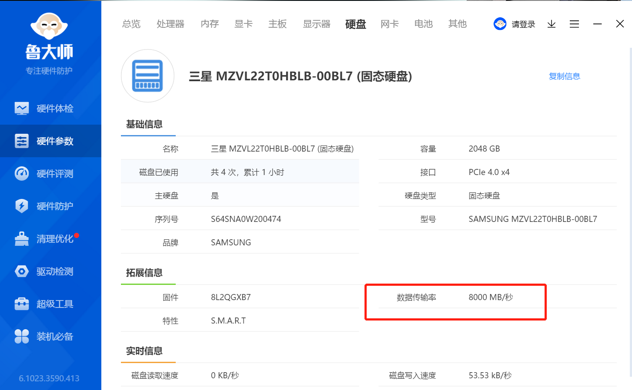Image resolution: width=632 pixels, height=390 pixels.
Task: Click the read speed 0 KB/秒
Action: pyautogui.click(x=225, y=376)
